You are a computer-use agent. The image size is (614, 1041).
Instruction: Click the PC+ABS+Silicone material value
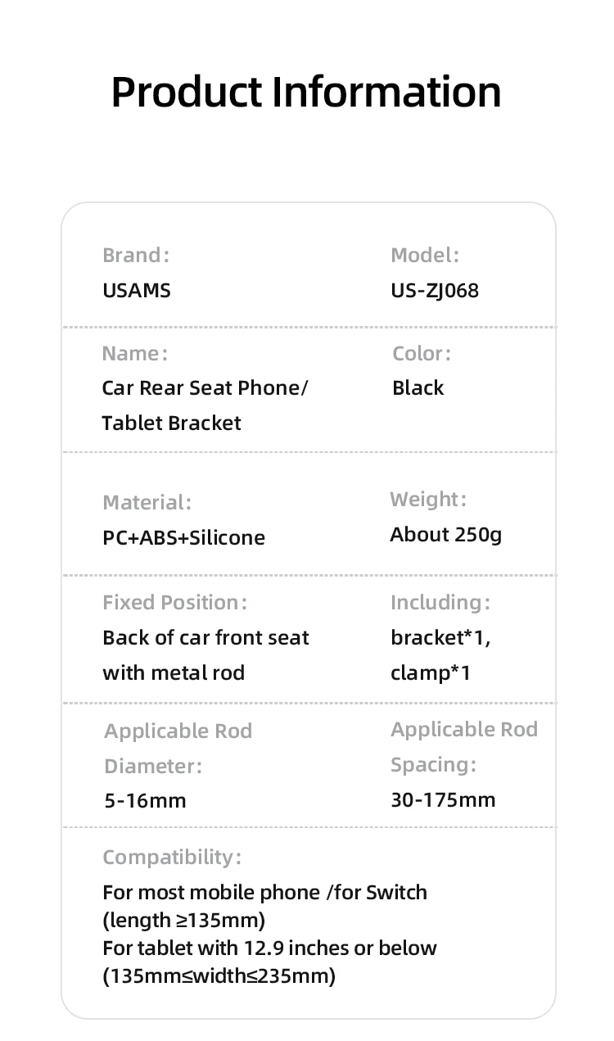[x=183, y=537]
